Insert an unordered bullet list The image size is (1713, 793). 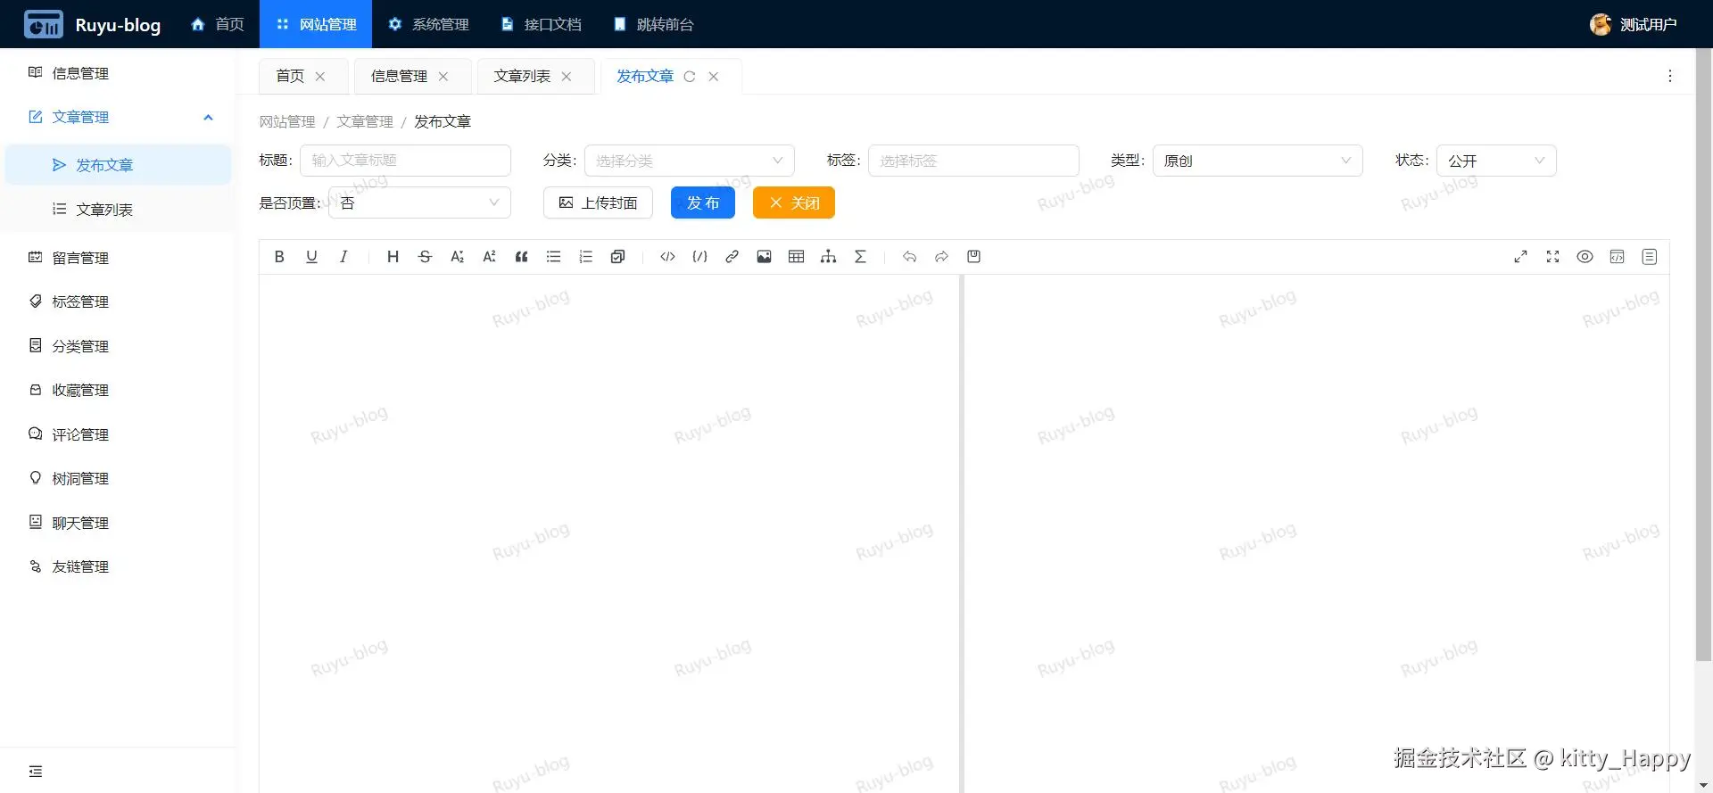(x=553, y=257)
